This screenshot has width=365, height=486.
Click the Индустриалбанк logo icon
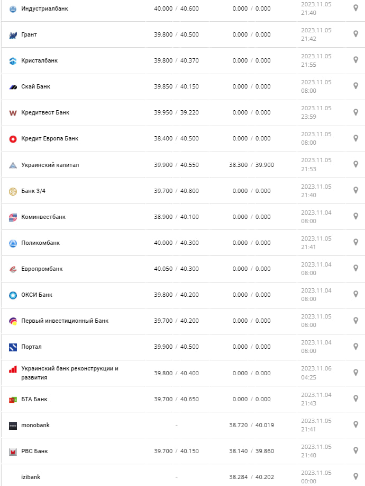[13, 8]
